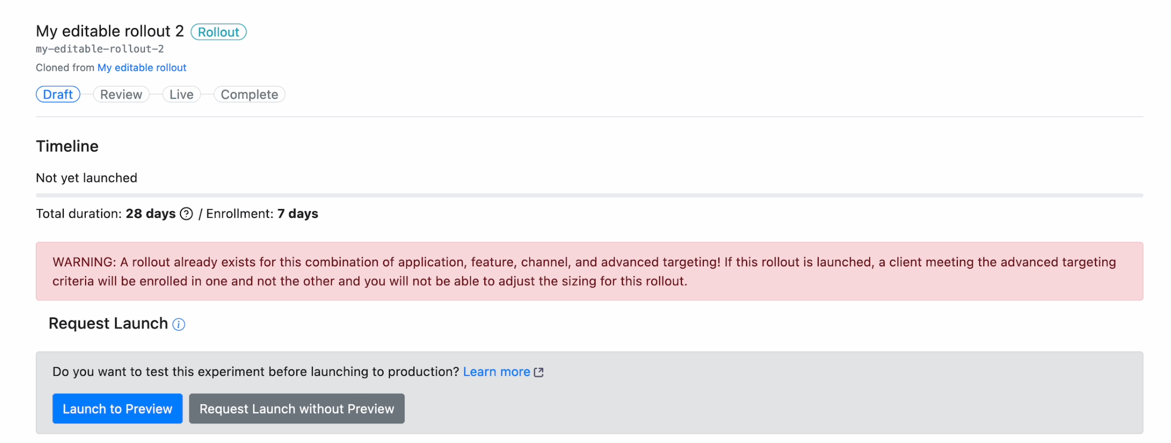This screenshot has width=1171, height=443.
Task: Click the total duration help question-mark icon
Action: 186,214
